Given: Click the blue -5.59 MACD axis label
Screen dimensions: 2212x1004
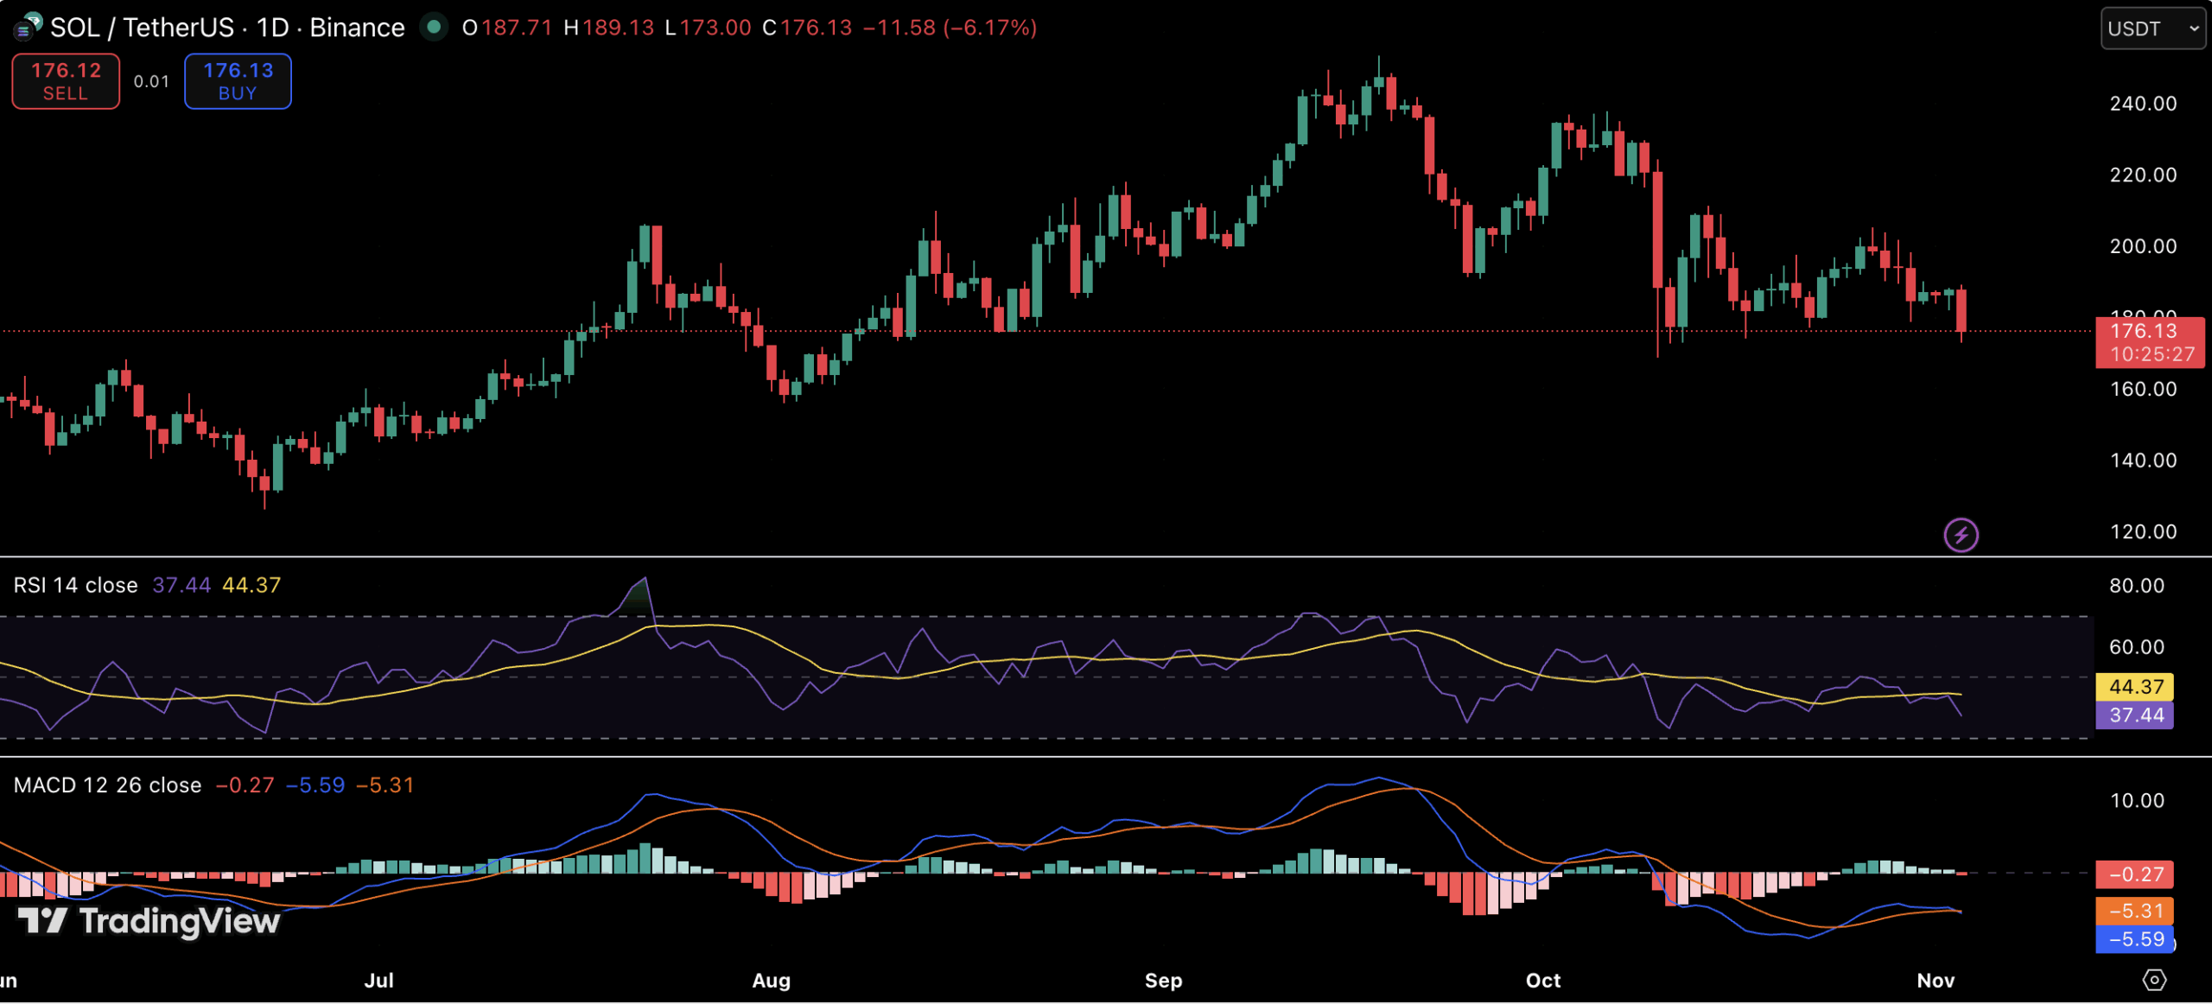Looking at the screenshot, I should [x=2135, y=939].
